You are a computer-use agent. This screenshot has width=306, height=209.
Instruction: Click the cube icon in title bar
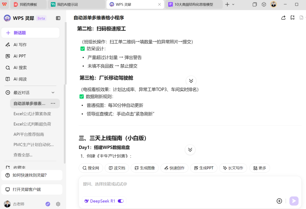pos(264,4)
